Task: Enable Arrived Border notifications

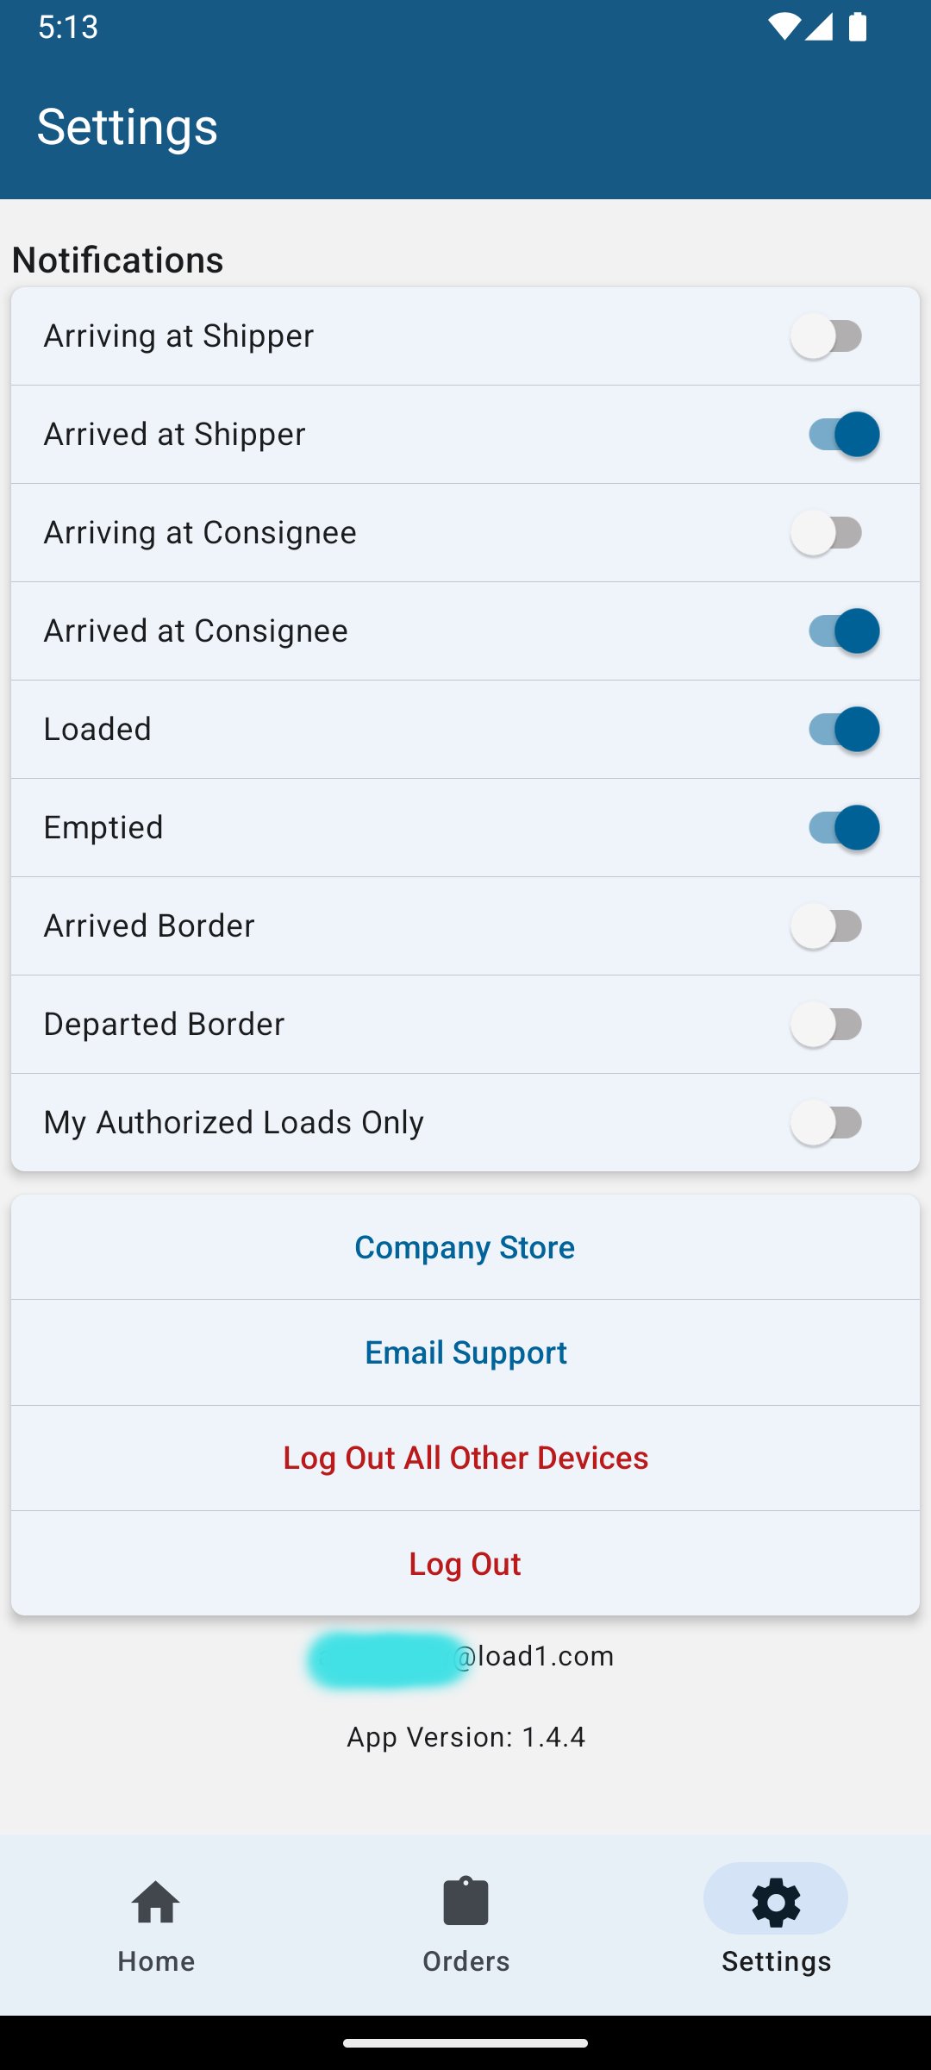Action: (x=827, y=926)
